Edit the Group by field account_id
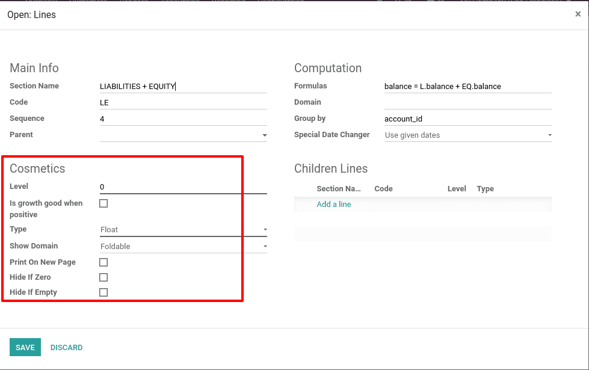 pyautogui.click(x=467, y=119)
